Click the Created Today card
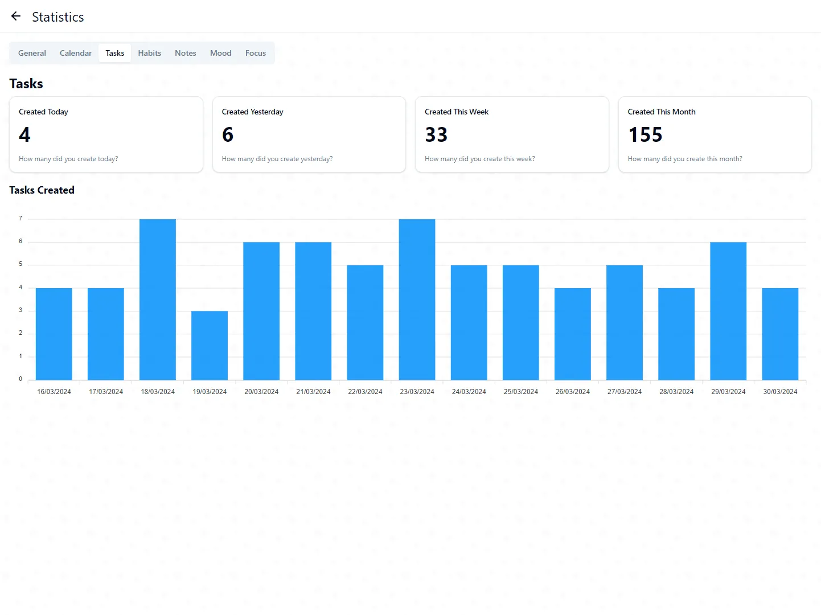821x615 pixels. coord(106,134)
